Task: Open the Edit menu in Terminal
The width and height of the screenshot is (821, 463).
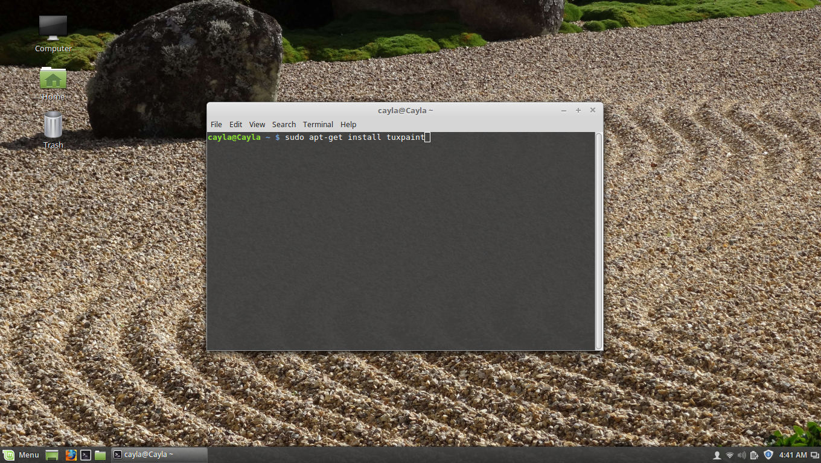Action: click(235, 124)
